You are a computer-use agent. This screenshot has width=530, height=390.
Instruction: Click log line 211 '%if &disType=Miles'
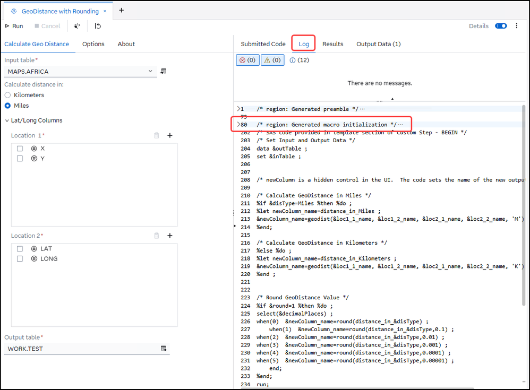304,203
